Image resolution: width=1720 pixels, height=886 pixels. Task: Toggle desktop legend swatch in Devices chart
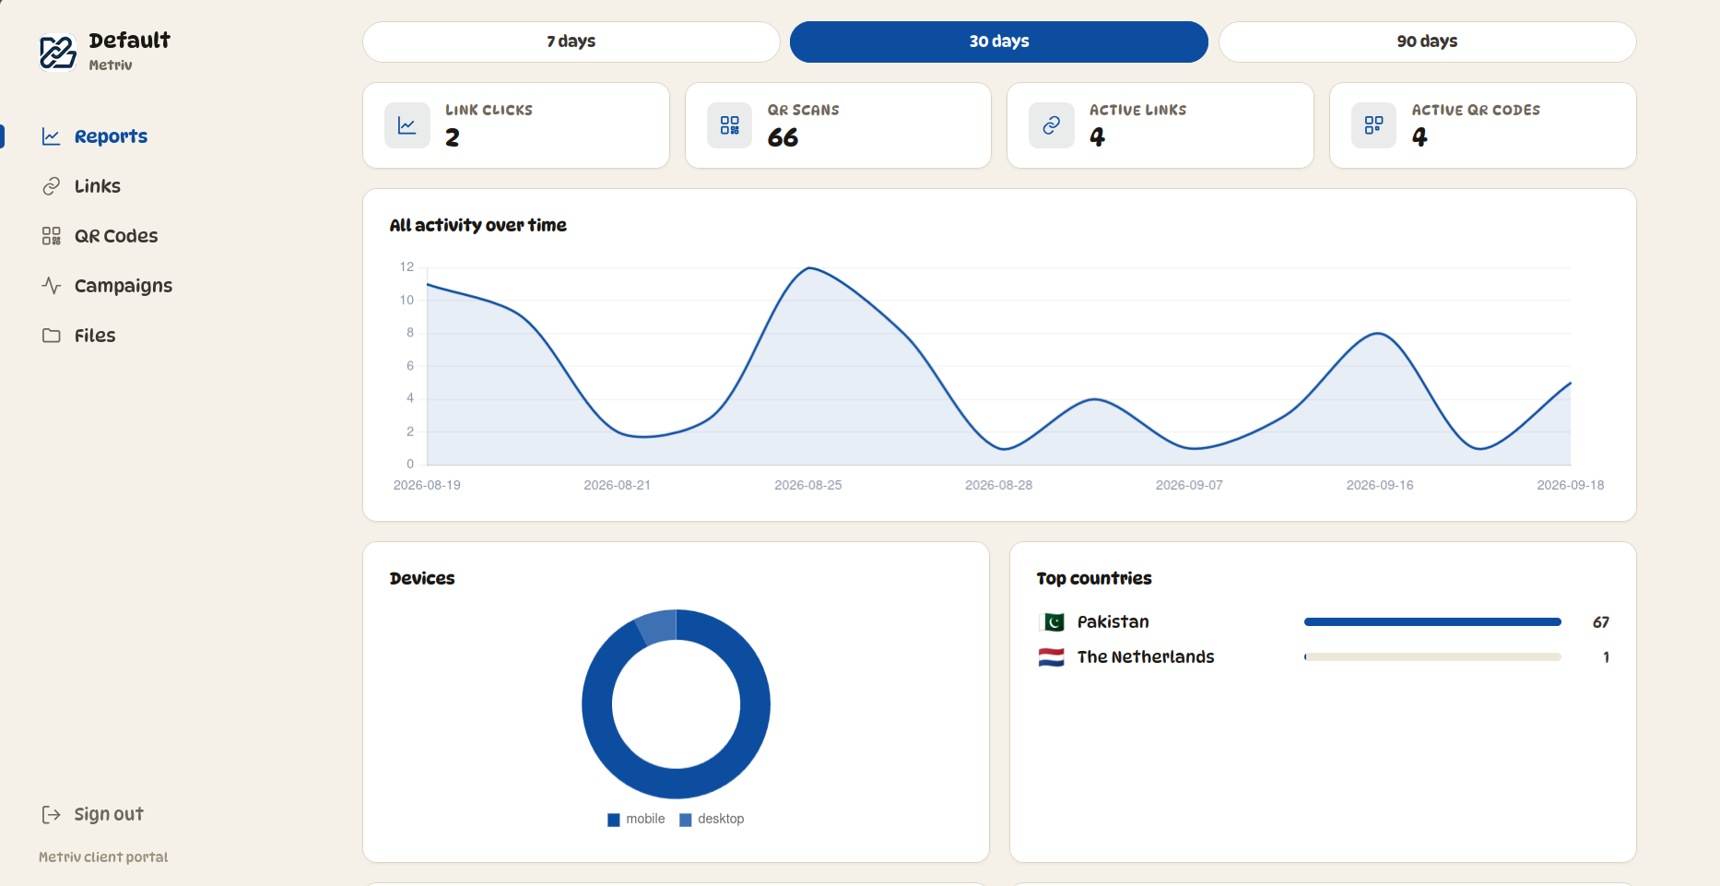point(686,820)
